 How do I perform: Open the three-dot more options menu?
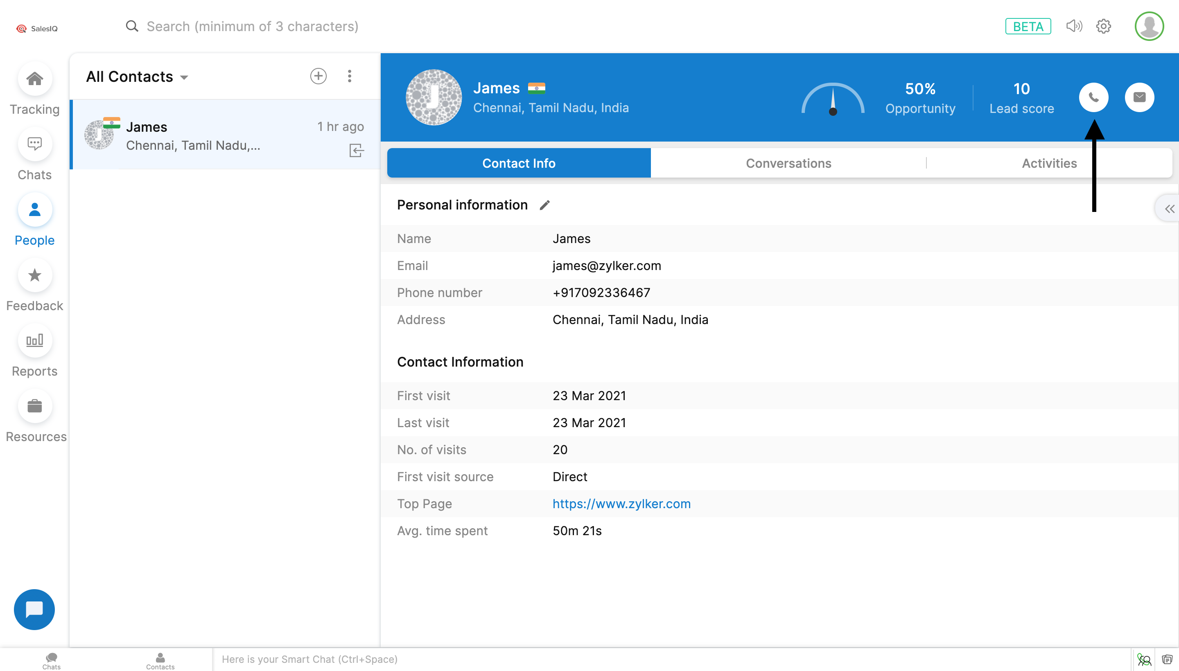pos(350,76)
